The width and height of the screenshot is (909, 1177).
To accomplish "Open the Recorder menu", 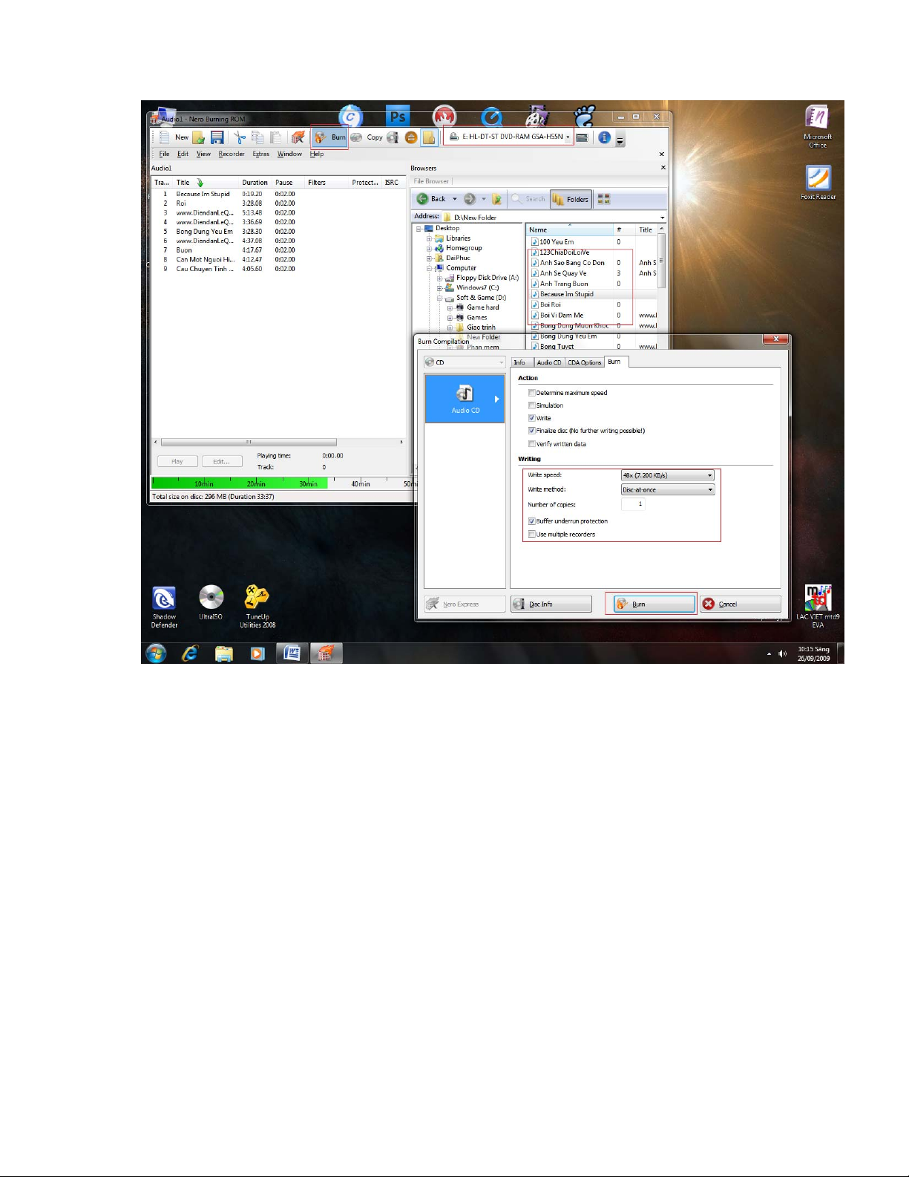I will pyautogui.click(x=231, y=154).
